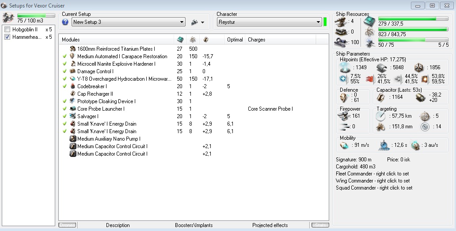Click Fleet Commander right click to set
The image size is (456, 231).
372,174
